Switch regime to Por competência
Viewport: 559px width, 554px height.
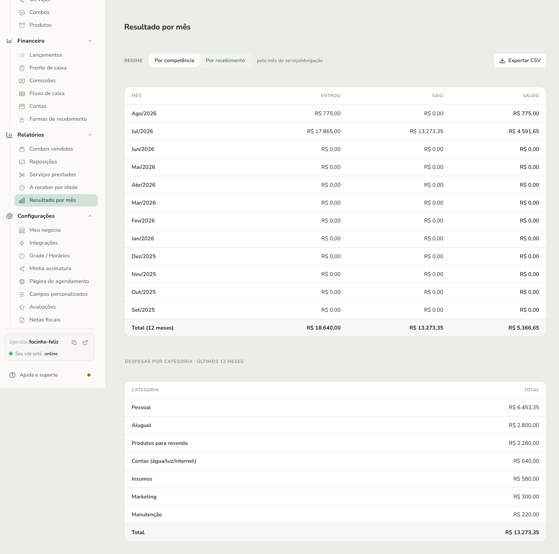coord(174,61)
